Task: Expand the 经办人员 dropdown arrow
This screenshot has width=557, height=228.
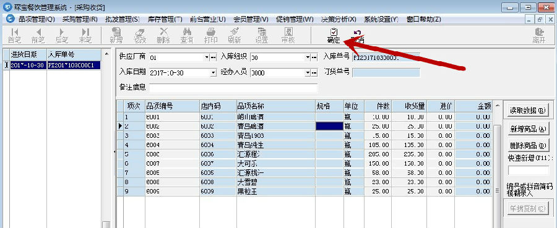Action: pos(308,73)
